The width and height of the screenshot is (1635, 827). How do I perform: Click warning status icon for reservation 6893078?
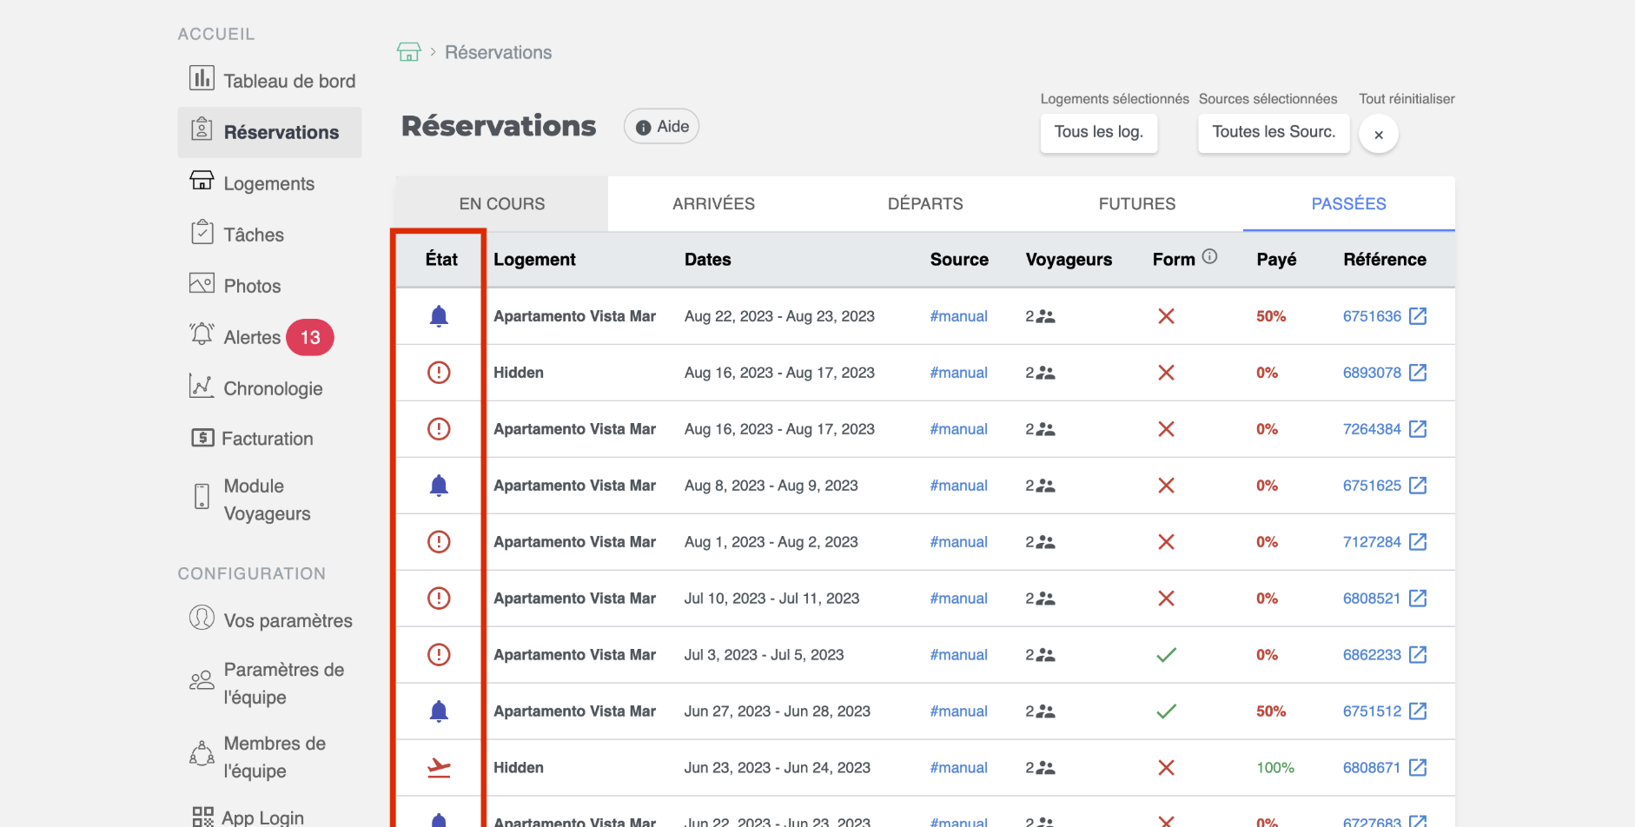tap(439, 373)
